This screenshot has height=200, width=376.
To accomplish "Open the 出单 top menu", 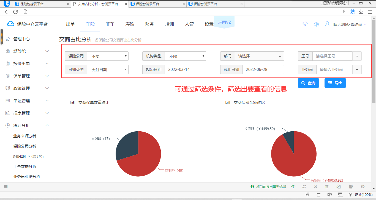I will [70, 24].
